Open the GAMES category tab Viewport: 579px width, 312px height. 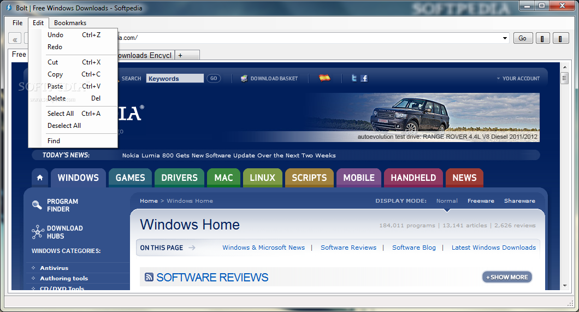131,178
